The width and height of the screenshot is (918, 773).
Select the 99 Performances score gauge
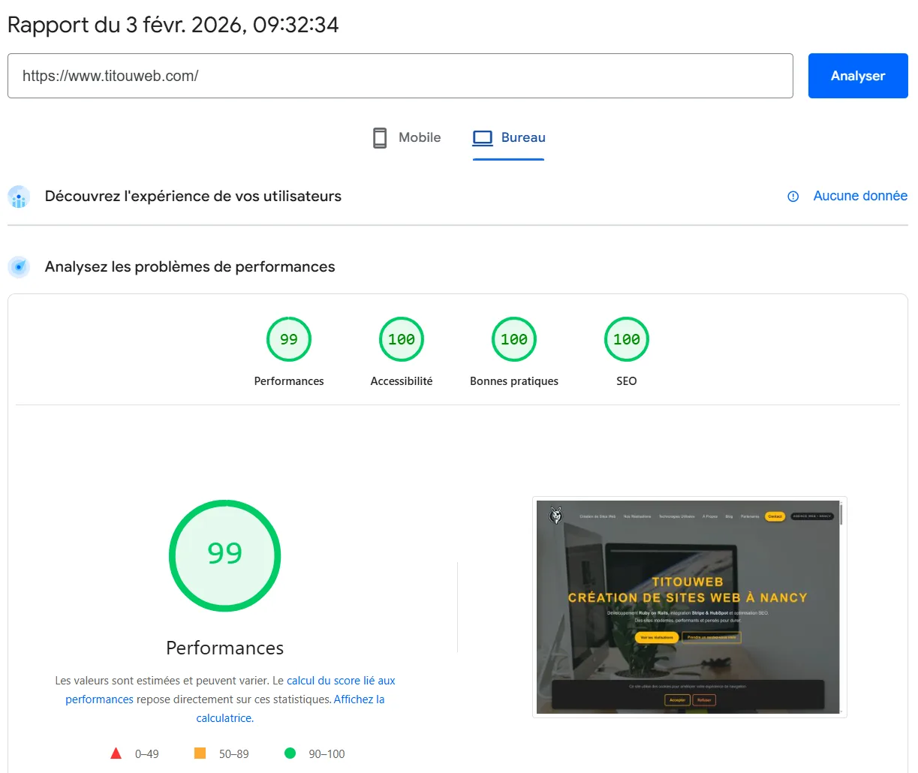(289, 339)
